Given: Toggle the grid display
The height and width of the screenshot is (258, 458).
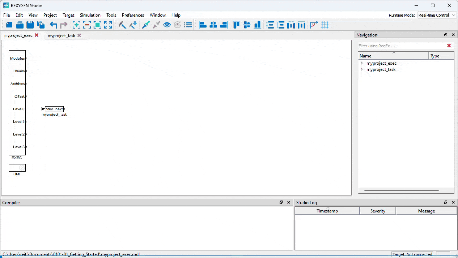Looking at the screenshot, I should tap(325, 25).
